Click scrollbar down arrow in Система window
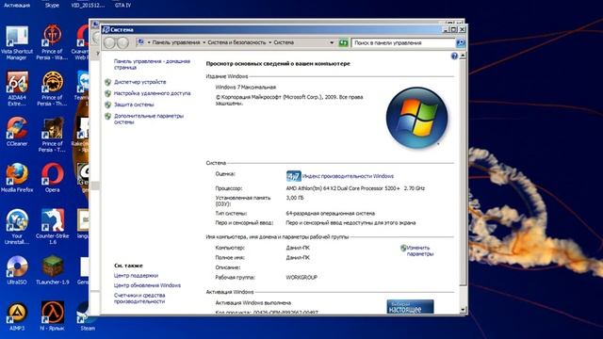Viewport: 603px width, 339px height. (463, 310)
